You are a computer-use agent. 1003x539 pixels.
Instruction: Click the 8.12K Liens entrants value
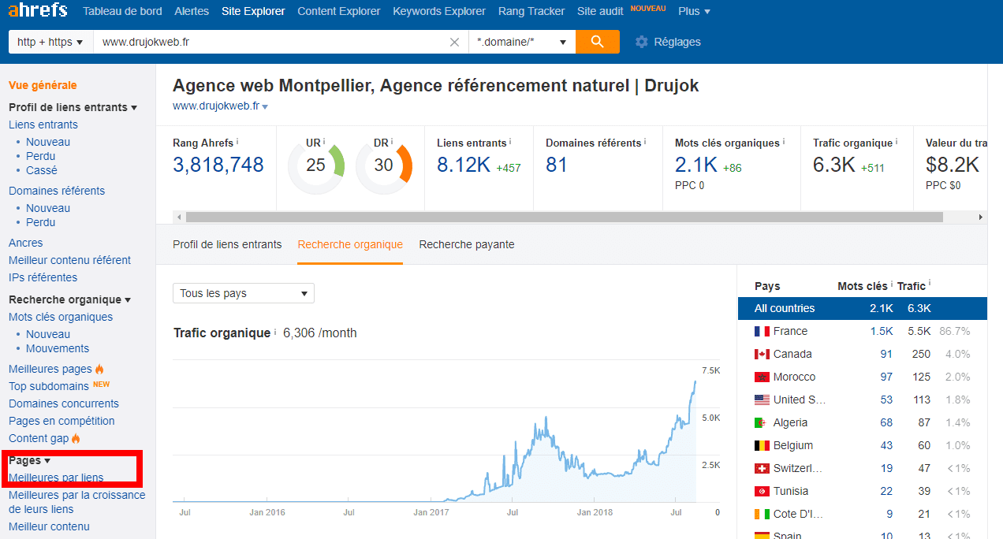point(464,165)
